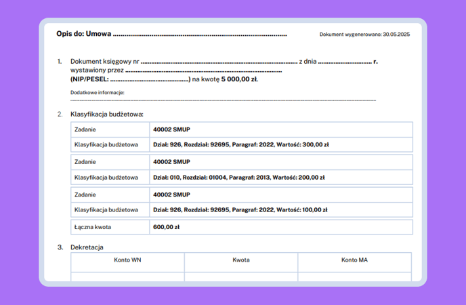Select the "Klasyfikacja budżetowa:" section heading
Image resolution: width=466 pixels, height=305 pixels.
(107, 114)
